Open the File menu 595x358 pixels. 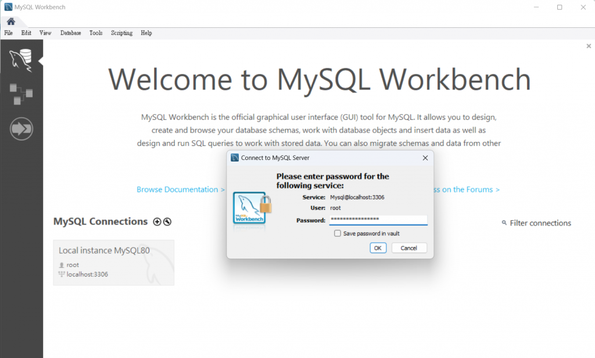(x=8, y=33)
